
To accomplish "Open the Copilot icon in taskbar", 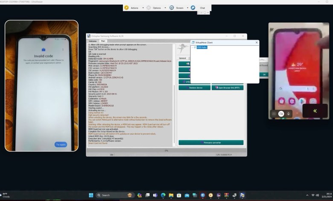I will 139,195.
